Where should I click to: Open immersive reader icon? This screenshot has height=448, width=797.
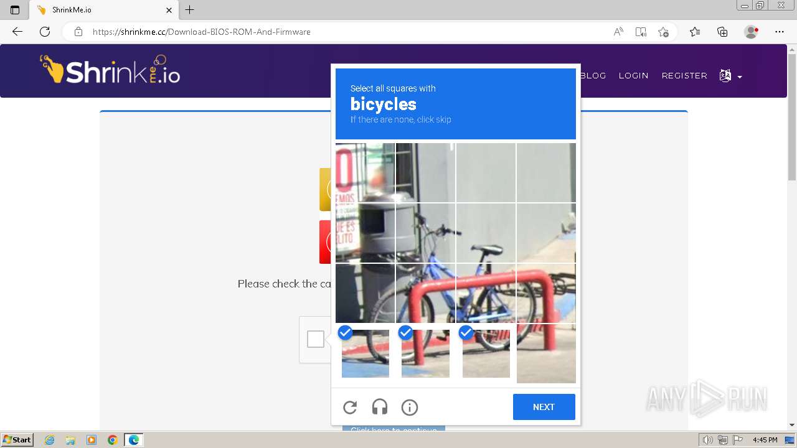pos(641,32)
